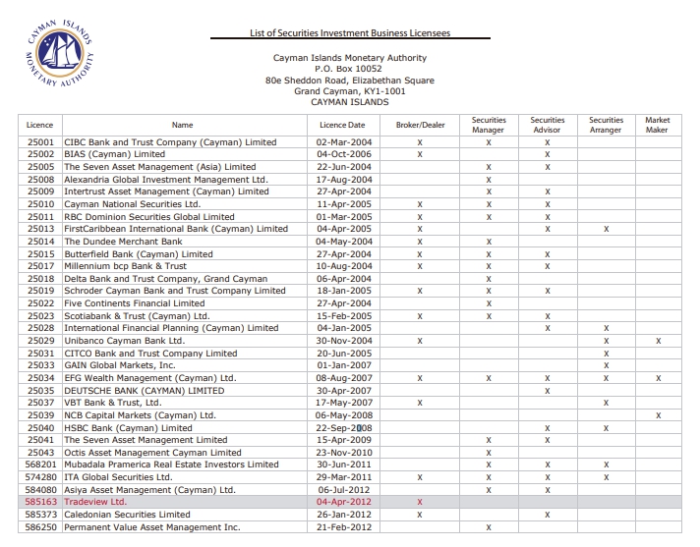Click VBT Bank & Trust, Ltd.
This screenshot has height=547, width=700.
(113, 403)
